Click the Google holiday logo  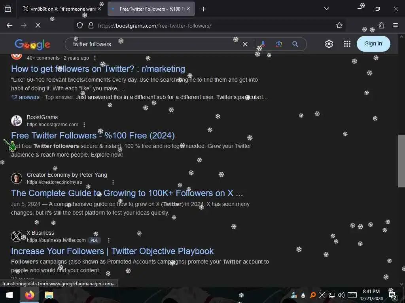click(32, 45)
